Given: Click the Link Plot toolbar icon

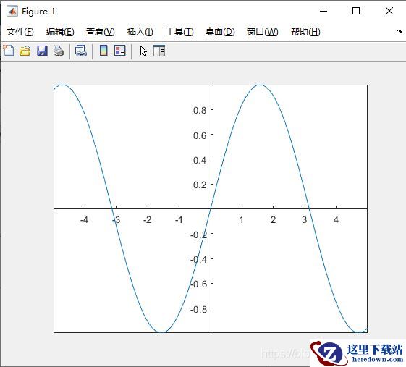Looking at the screenshot, I should pyautogui.click(x=81, y=51).
